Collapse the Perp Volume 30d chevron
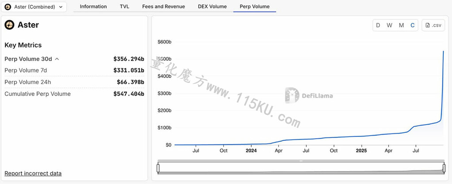Image resolution: width=452 pixels, height=184 pixels. point(57,59)
